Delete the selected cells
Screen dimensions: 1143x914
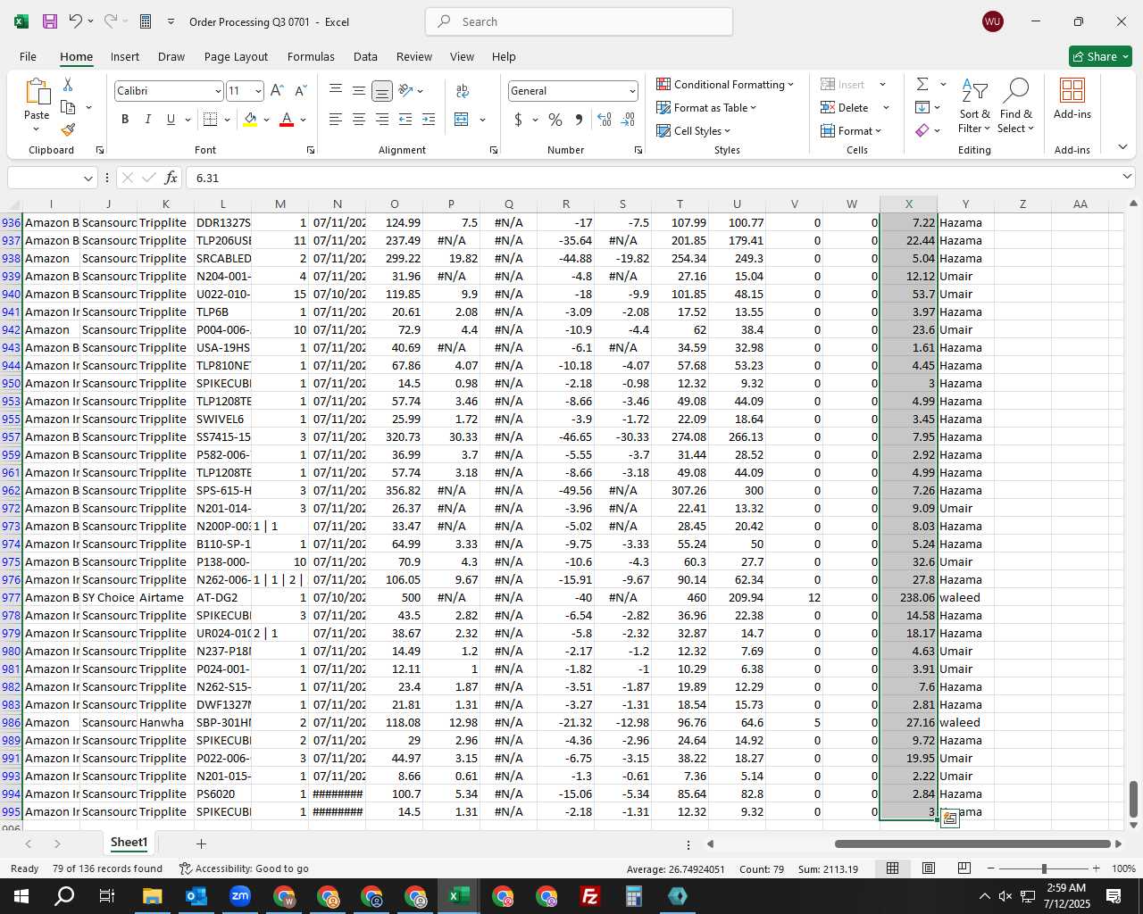[845, 107]
